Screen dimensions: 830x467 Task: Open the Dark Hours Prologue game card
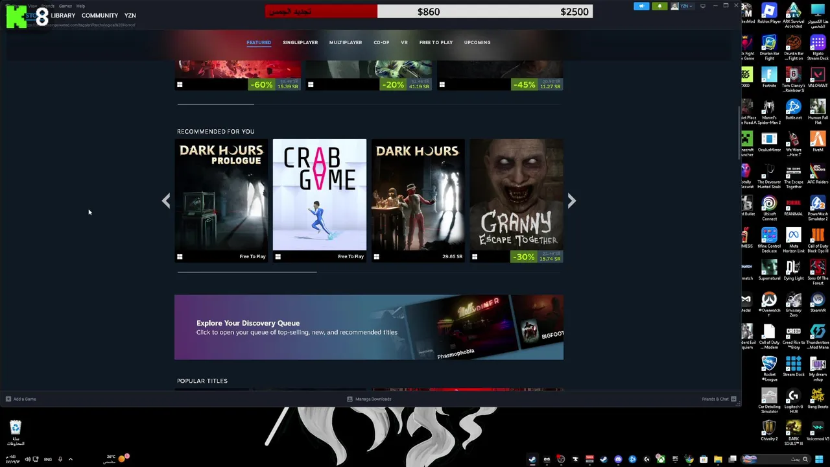point(221,200)
